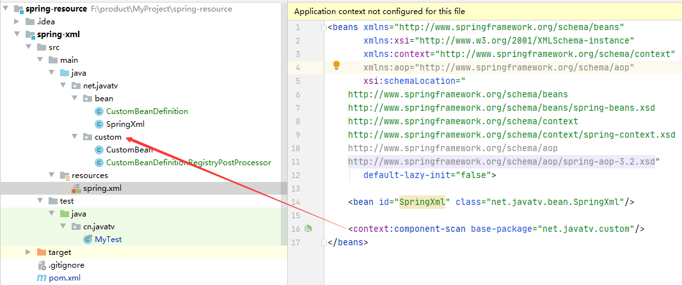The height and width of the screenshot is (285, 682).
Task: Click the Maven pom.xml icon
Action: coord(42,278)
